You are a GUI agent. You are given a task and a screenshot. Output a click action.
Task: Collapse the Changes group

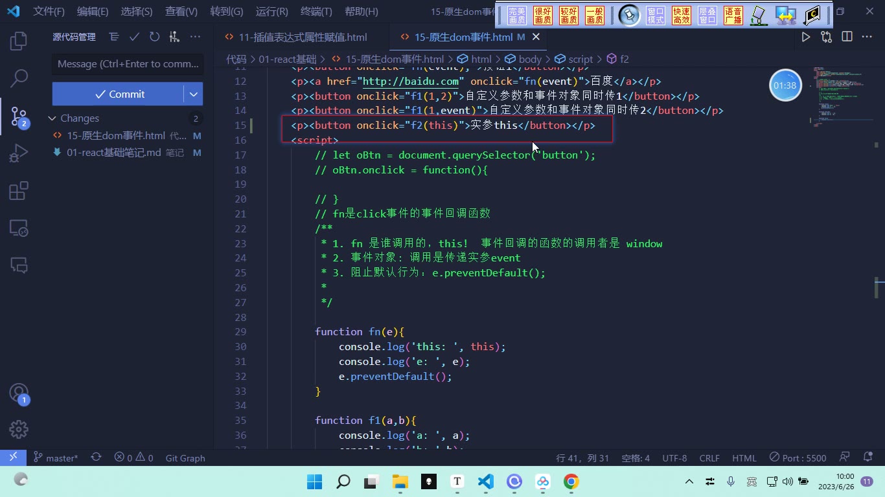point(52,118)
